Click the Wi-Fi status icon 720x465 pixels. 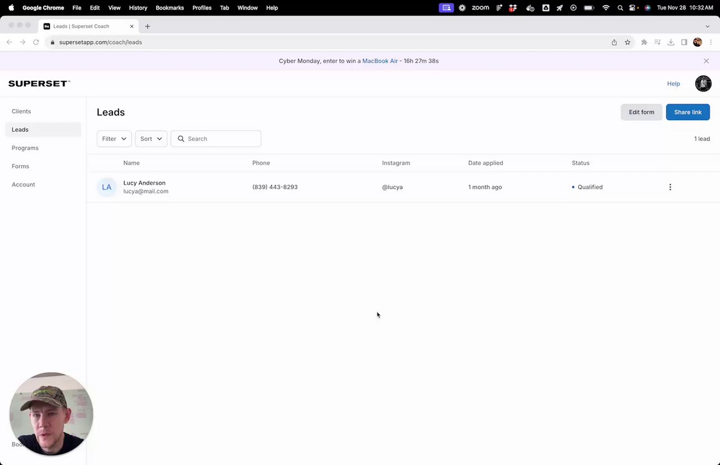tap(606, 8)
